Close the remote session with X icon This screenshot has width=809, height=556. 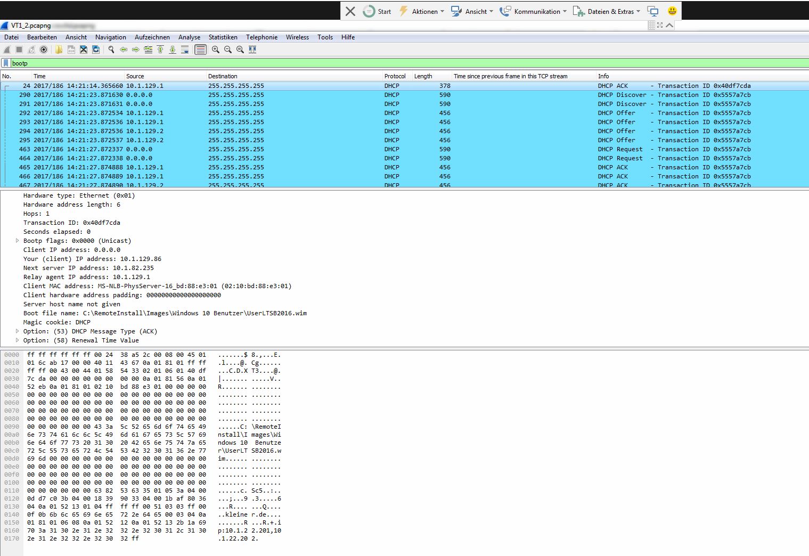tap(350, 11)
